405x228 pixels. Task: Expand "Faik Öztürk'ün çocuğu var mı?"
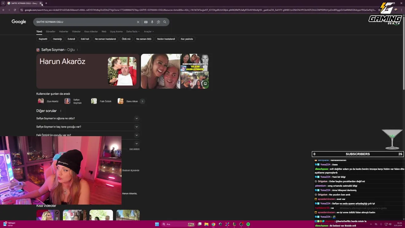point(88,135)
